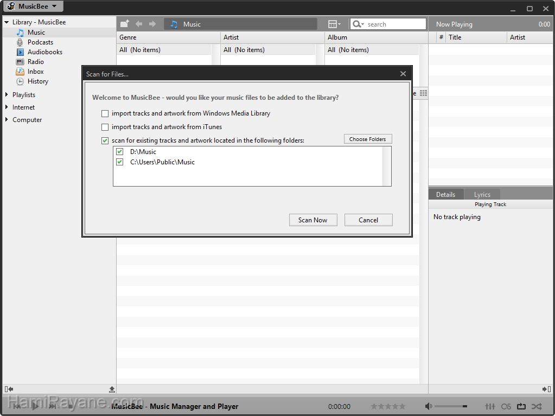Viewport: 555px width, 416px height.
Task: Click the column grid icon behind dialog
Action: [423, 93]
